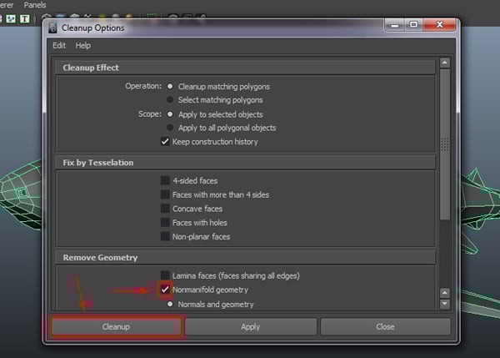This screenshot has height=358, width=500.
Task: Click the Cleanup Options title bar icon
Action: click(x=52, y=28)
